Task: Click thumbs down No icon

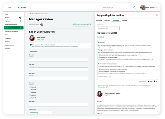Action: point(154,81)
